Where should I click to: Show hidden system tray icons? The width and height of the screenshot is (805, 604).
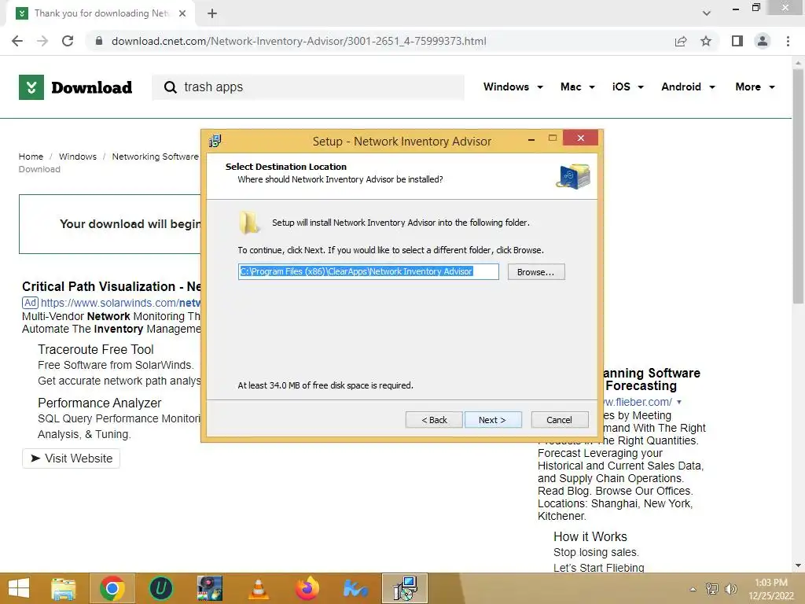[693, 589]
